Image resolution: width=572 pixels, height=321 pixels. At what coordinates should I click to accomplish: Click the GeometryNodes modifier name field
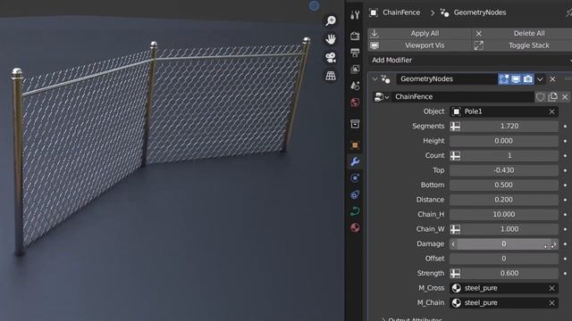click(447, 79)
